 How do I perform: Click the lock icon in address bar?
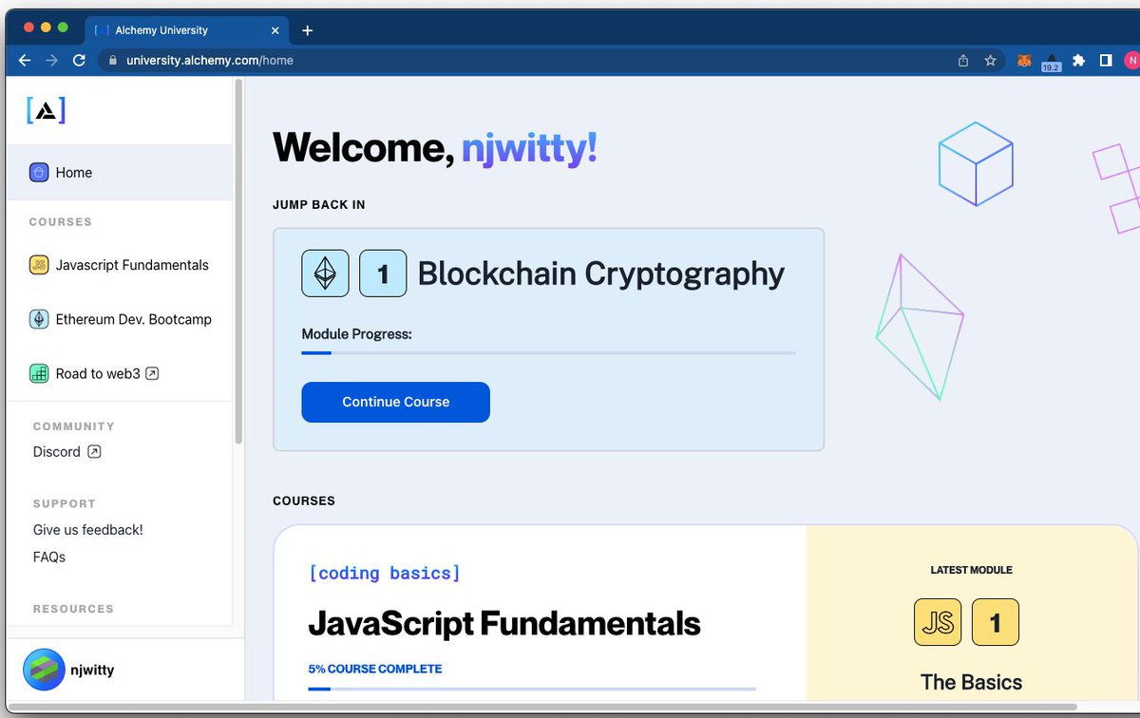pyautogui.click(x=112, y=60)
